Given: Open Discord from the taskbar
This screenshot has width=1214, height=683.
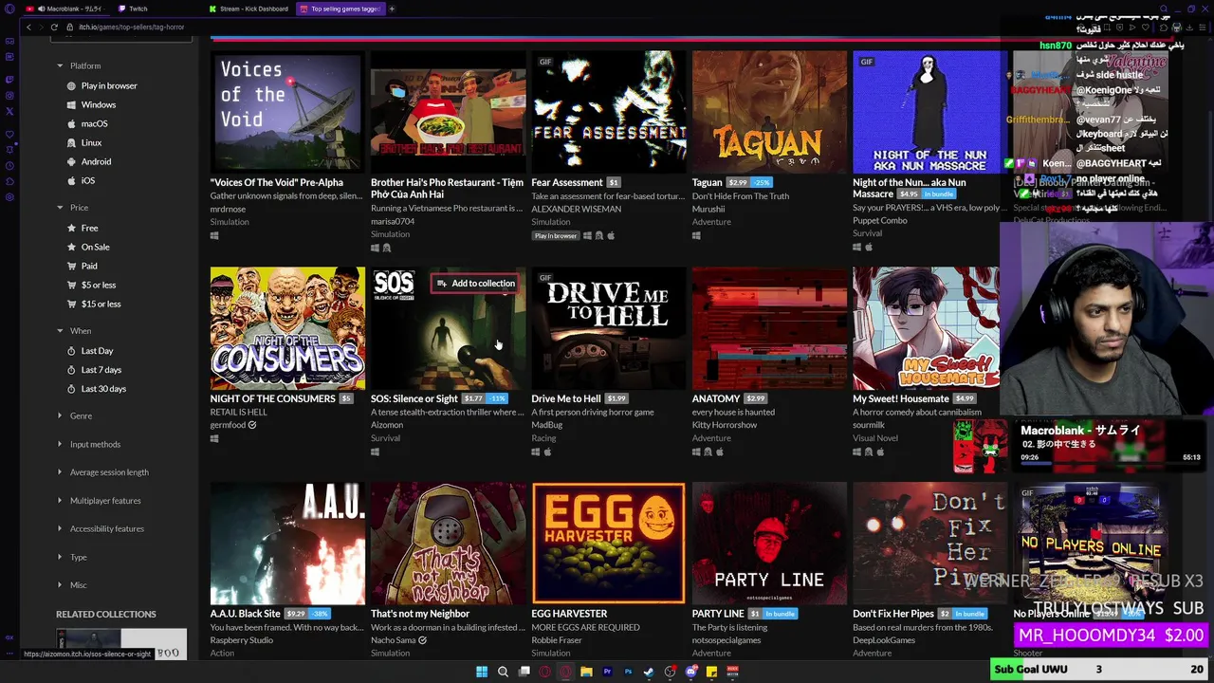Looking at the screenshot, I should click(690, 672).
